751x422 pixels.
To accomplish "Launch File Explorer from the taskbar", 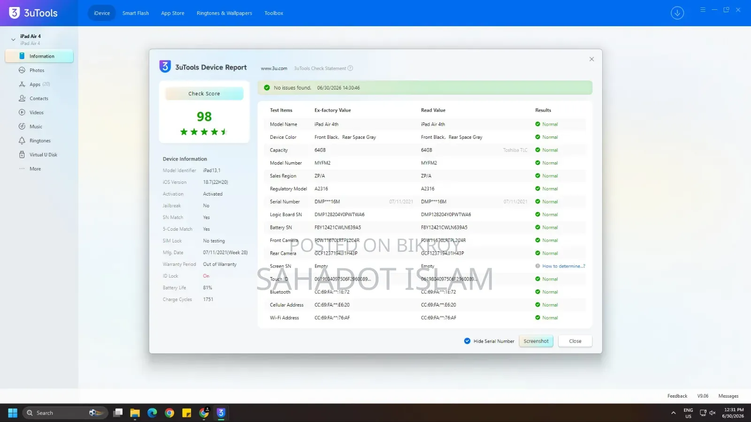I will [x=135, y=413].
